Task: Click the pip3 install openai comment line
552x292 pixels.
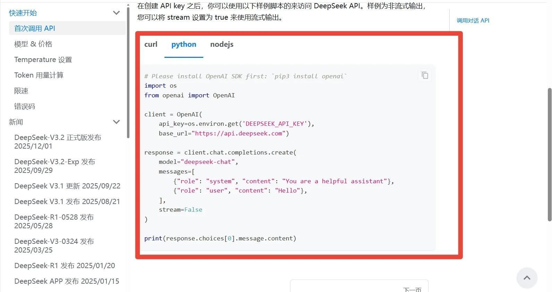Action: 246,76
